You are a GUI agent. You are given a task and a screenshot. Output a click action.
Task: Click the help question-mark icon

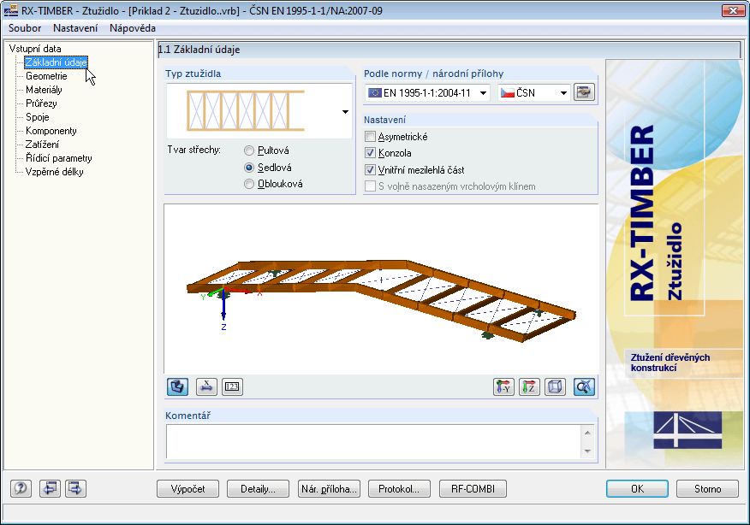[x=21, y=488]
